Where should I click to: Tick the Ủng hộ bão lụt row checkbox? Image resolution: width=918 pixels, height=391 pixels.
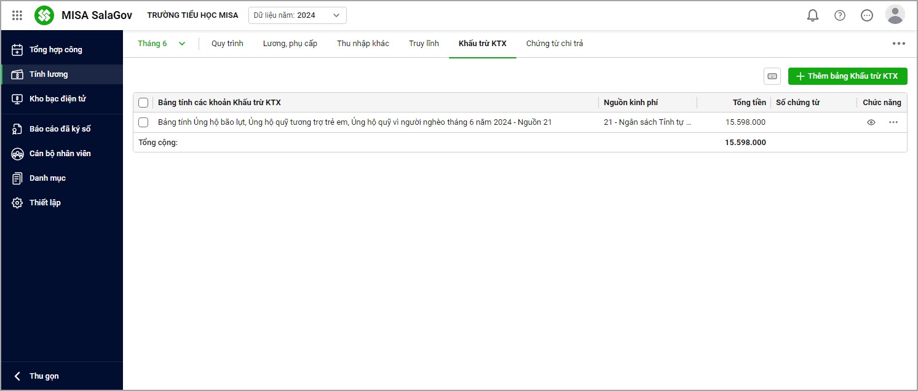point(143,122)
